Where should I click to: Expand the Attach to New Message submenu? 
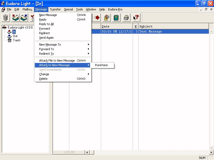click(63, 65)
